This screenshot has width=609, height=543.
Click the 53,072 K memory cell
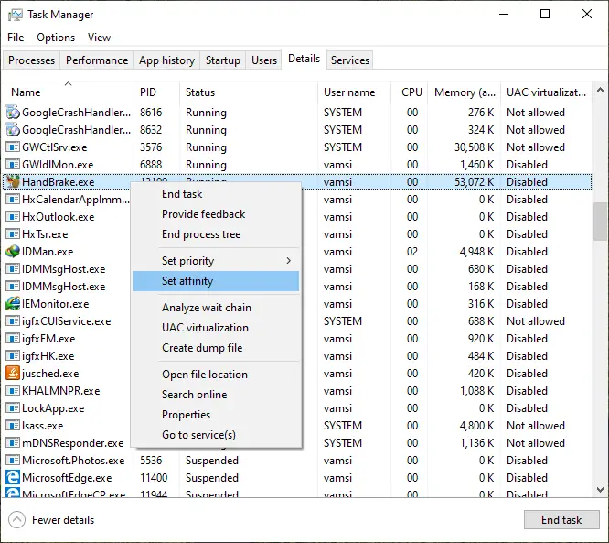point(474,181)
